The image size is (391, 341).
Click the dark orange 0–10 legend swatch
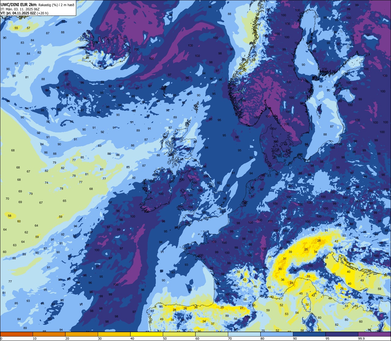tap(16, 334)
